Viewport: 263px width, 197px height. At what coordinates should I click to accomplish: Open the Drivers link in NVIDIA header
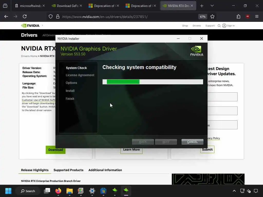click(x=196, y=26)
